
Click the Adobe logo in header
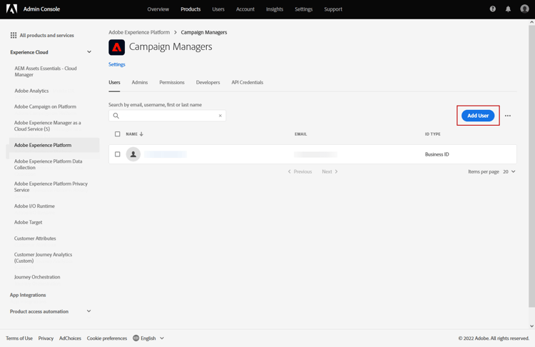(x=11, y=9)
